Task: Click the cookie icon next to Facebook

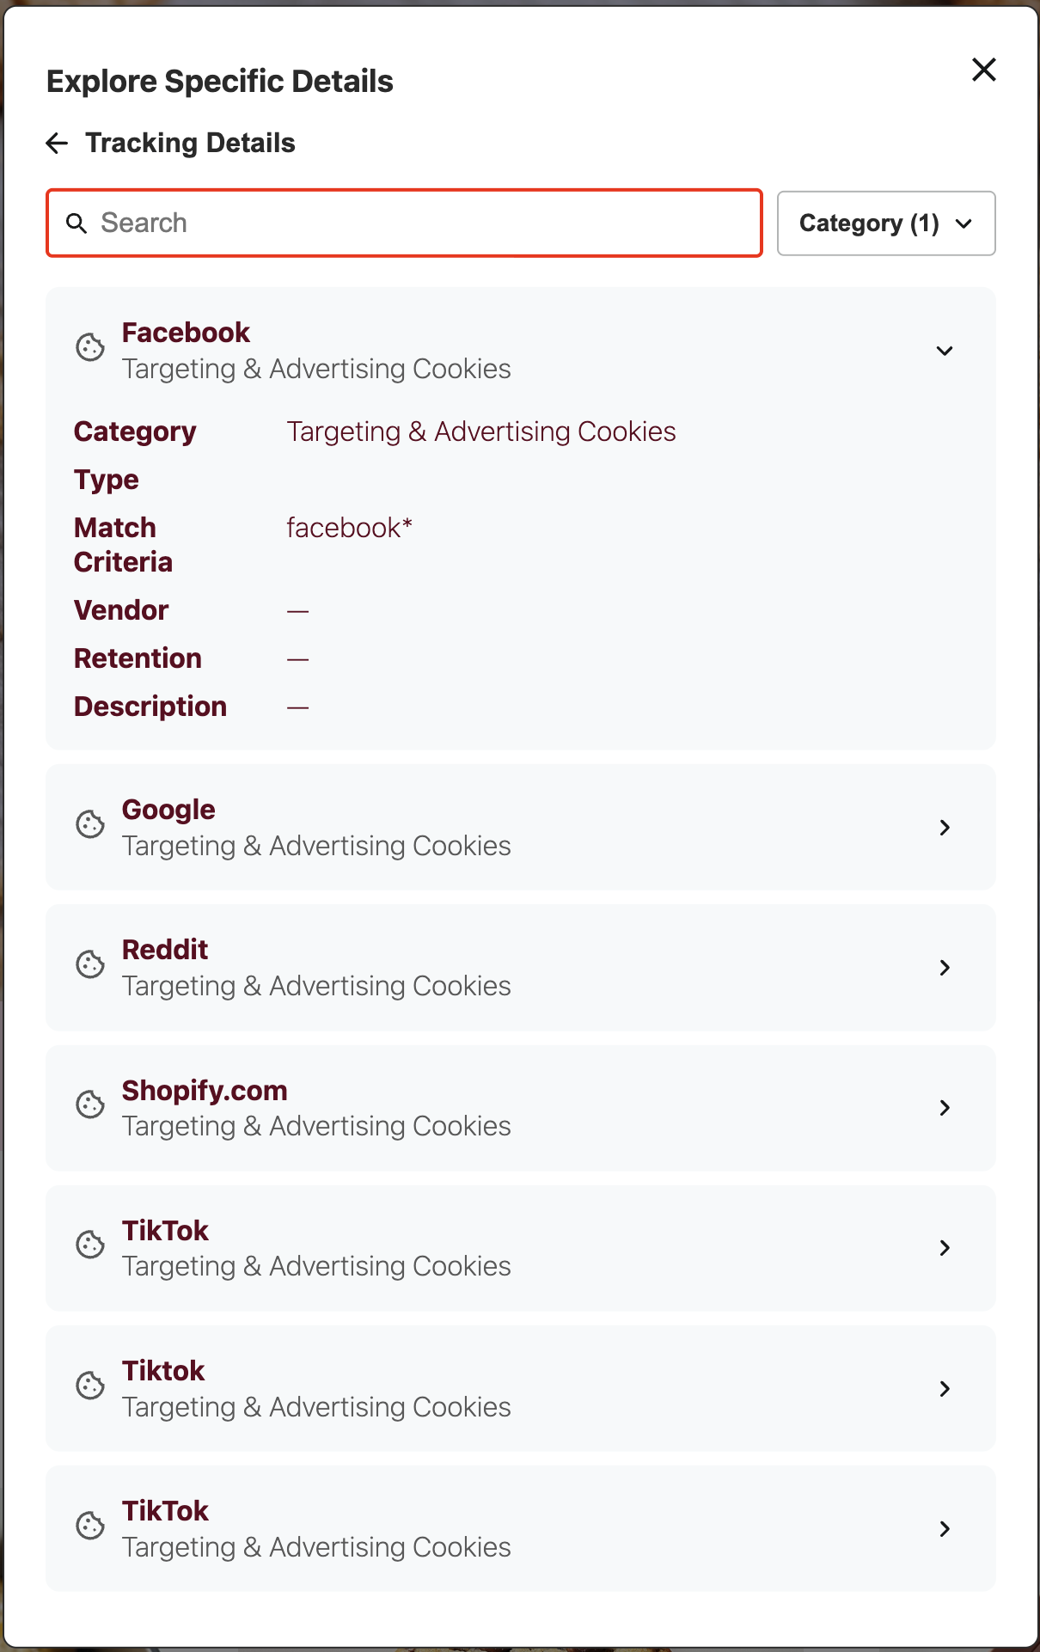Action: pos(89,348)
